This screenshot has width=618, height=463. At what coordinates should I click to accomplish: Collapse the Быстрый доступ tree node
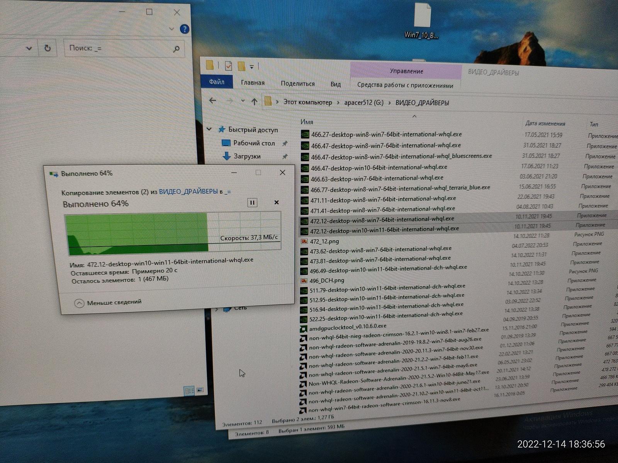pos(209,129)
